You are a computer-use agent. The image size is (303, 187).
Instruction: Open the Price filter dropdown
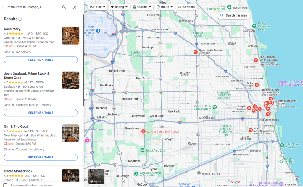(x=98, y=6)
